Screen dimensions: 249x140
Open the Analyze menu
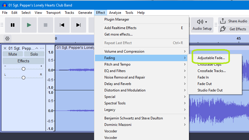pyautogui.click(x=115, y=13)
